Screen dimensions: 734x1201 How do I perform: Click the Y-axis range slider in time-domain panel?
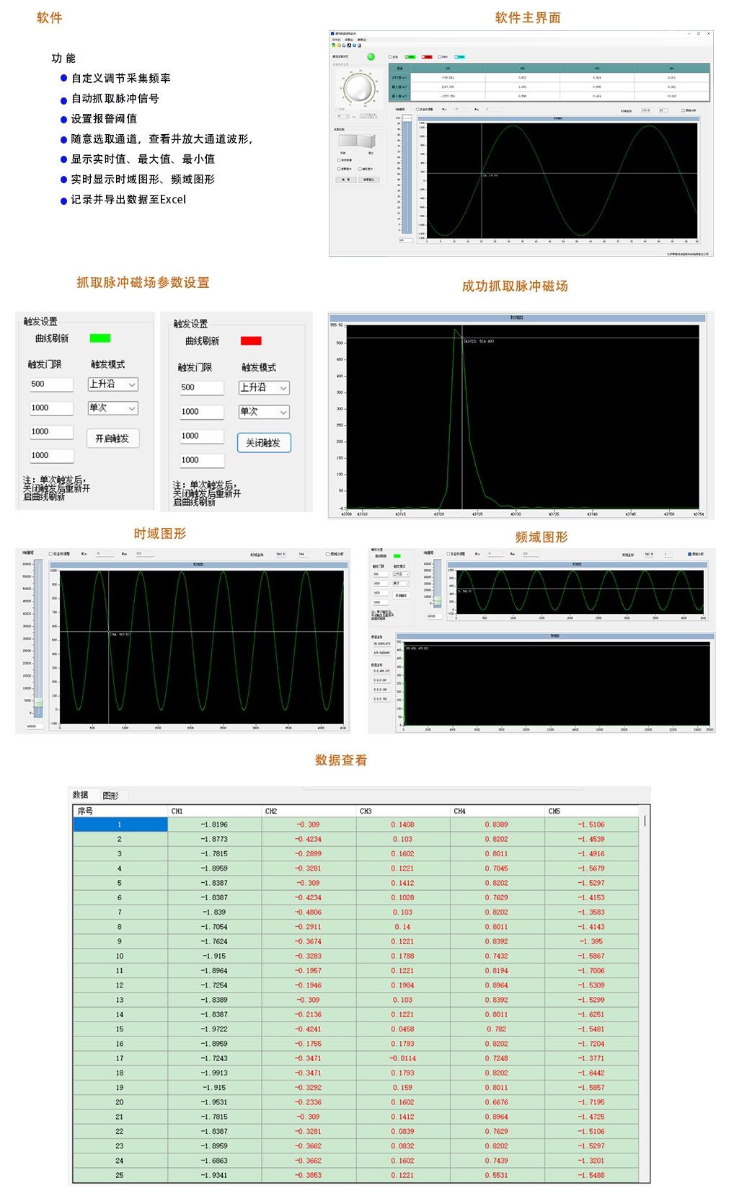click(x=37, y=702)
